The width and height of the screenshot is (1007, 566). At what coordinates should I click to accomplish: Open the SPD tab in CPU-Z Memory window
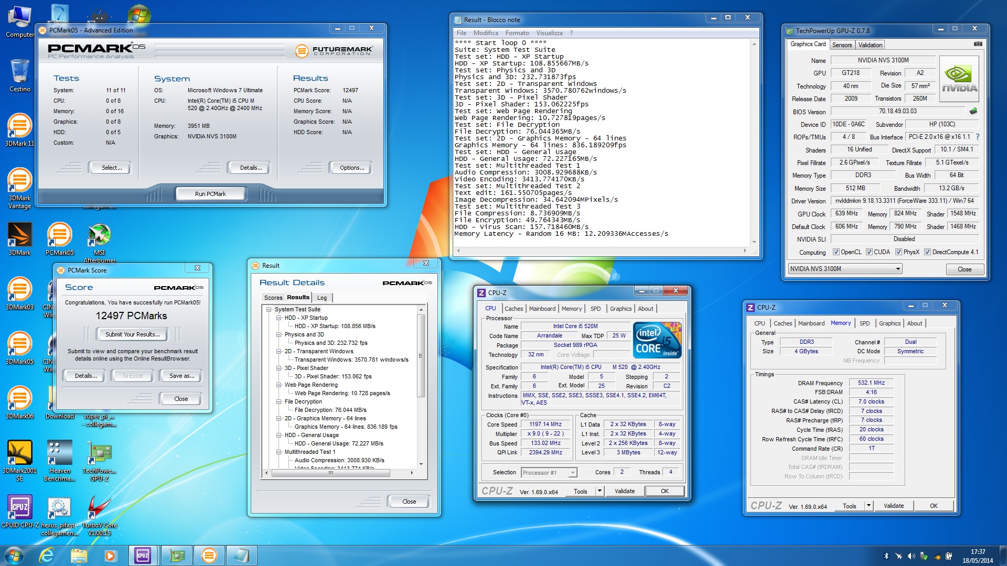point(864,323)
